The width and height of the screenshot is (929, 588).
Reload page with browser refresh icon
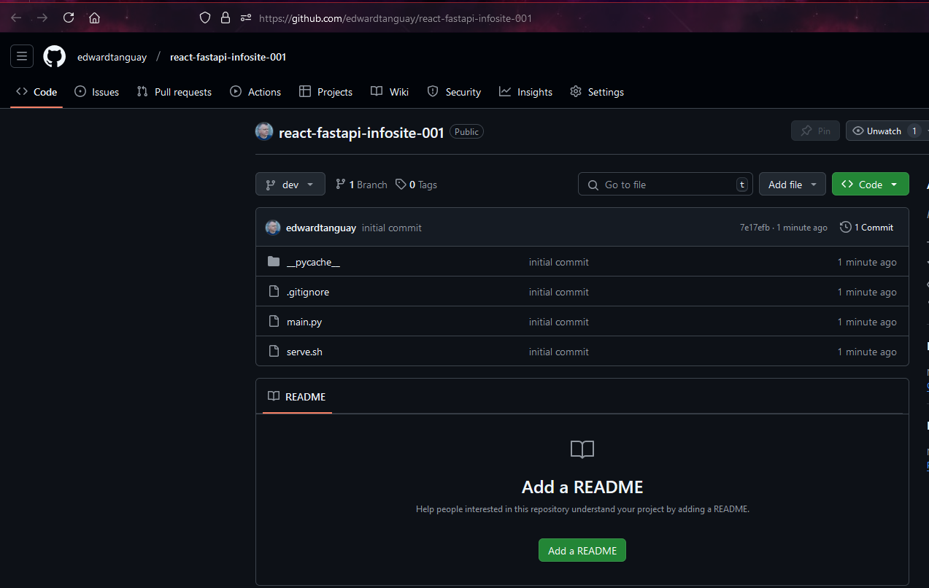tap(69, 18)
